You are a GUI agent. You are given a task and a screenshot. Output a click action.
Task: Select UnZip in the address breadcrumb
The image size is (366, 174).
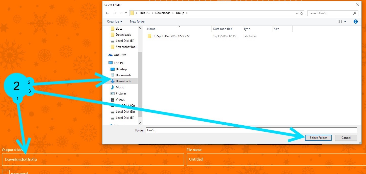point(180,13)
